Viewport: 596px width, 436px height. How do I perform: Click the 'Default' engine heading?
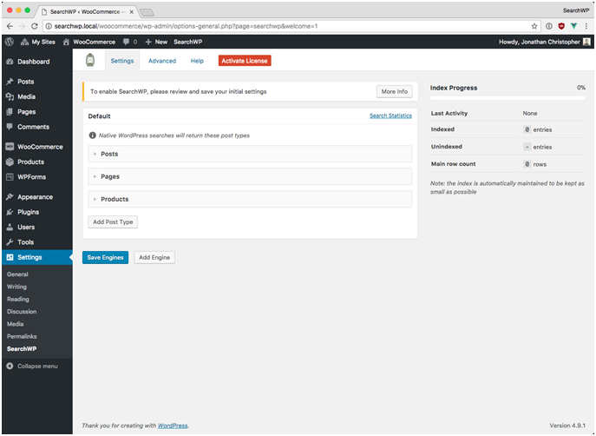tap(99, 116)
